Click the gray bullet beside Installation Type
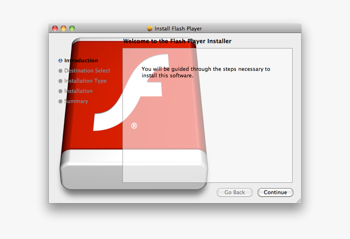Screen dimensions: 350x239 [x=60, y=81]
